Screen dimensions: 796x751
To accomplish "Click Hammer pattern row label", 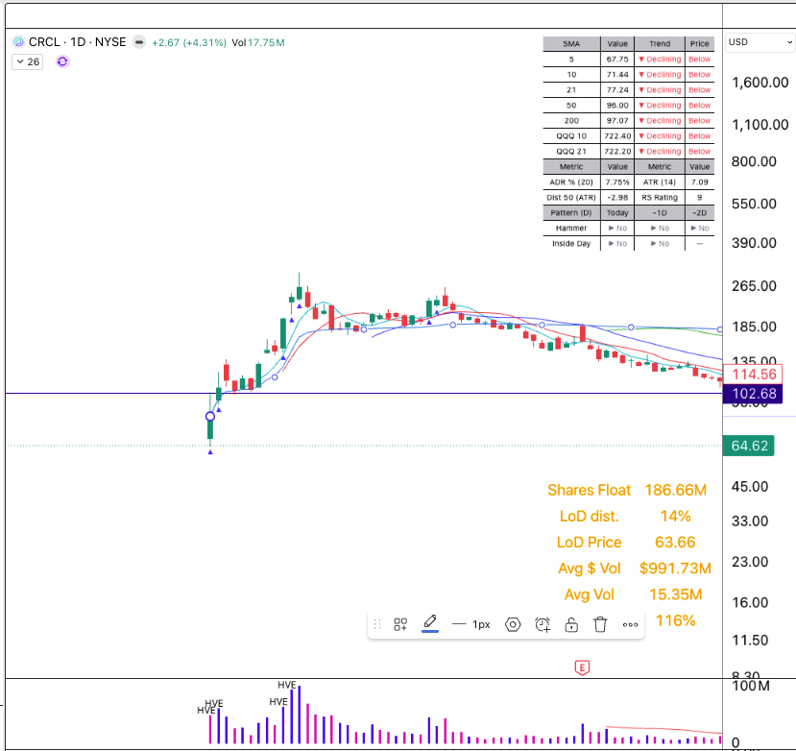I will [571, 228].
